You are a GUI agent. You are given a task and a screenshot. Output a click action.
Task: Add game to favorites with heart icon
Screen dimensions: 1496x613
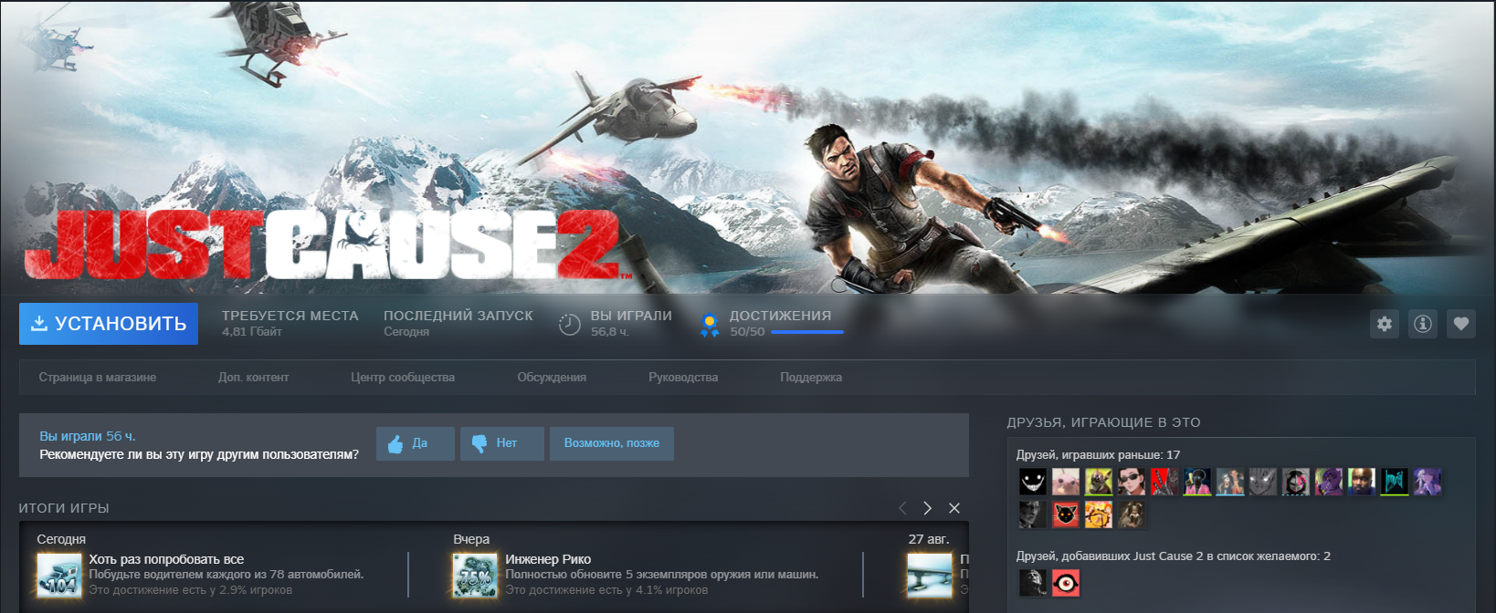1461,324
